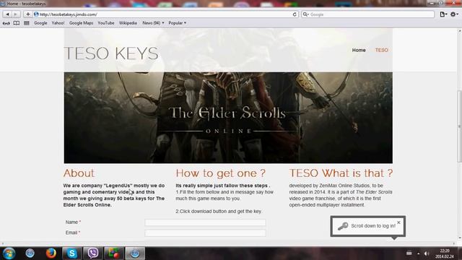Image resolution: width=462 pixels, height=260 pixels.
Task: Click the volume speaker tray icon
Action: point(427,253)
